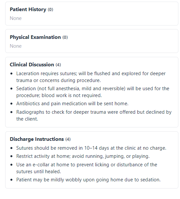Click the Physical Examination (0) count
Image resolution: width=180 pixels, height=199 pixels.
point(65,37)
